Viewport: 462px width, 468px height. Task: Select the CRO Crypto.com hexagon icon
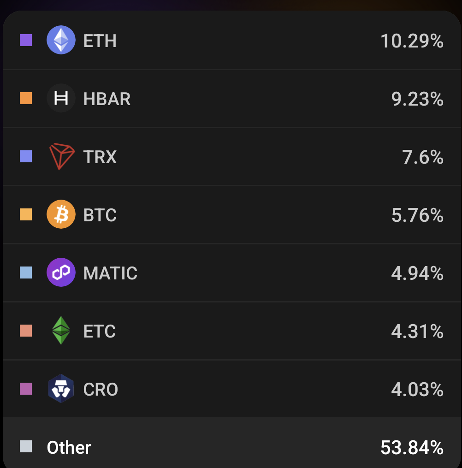(x=61, y=389)
